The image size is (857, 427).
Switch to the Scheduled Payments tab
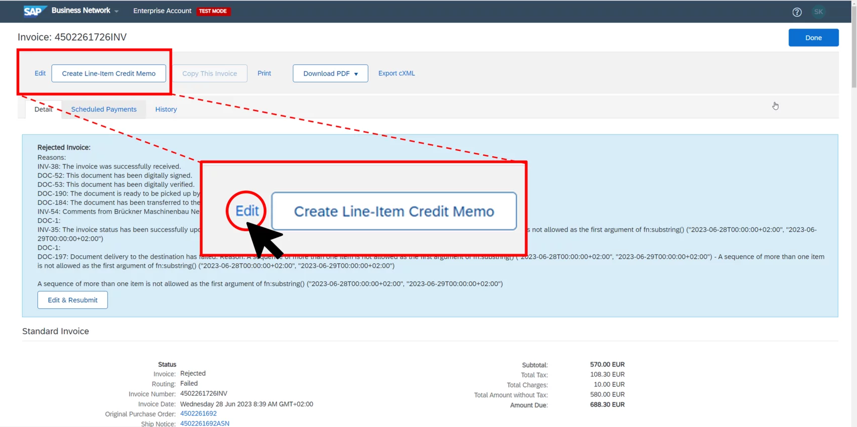click(x=104, y=110)
